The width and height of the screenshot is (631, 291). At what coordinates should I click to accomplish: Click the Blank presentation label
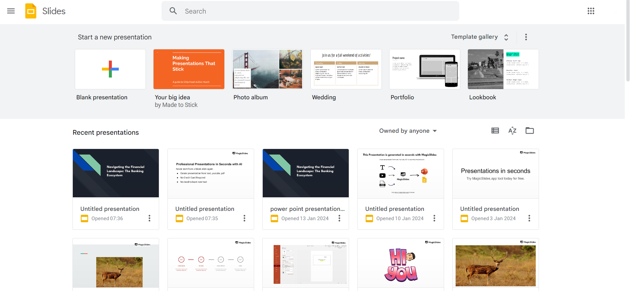point(102,97)
